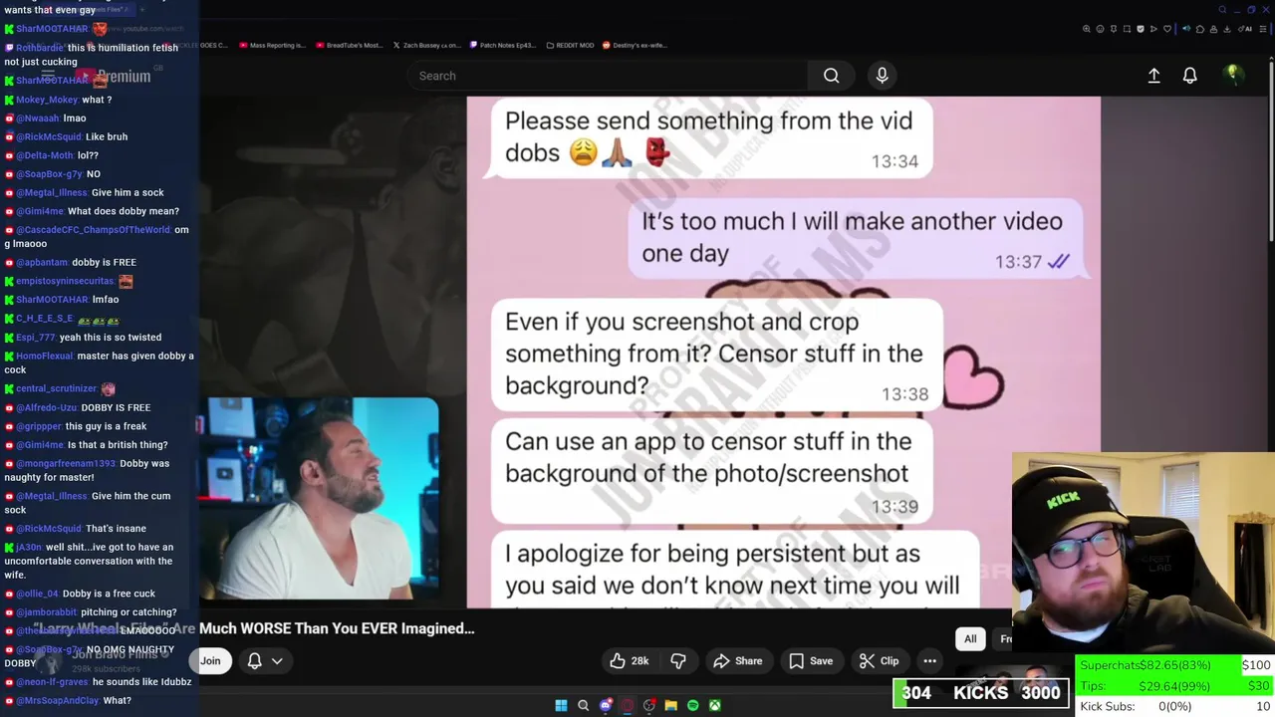Like the video with 28k likes
Image resolution: width=1275 pixels, height=717 pixels.
click(629, 661)
